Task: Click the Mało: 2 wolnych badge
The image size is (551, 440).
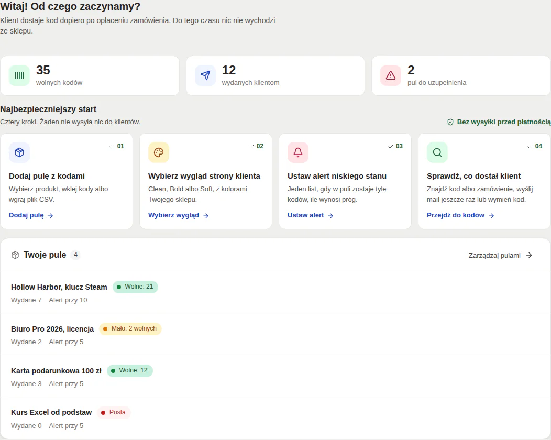Action: 130,328
